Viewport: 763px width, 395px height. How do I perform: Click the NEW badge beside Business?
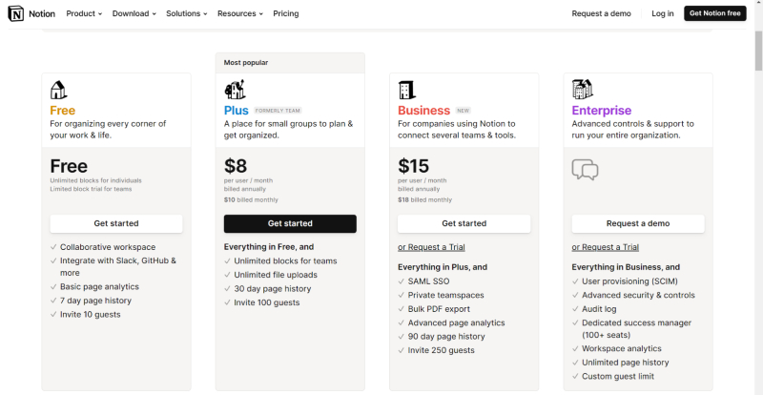point(463,111)
